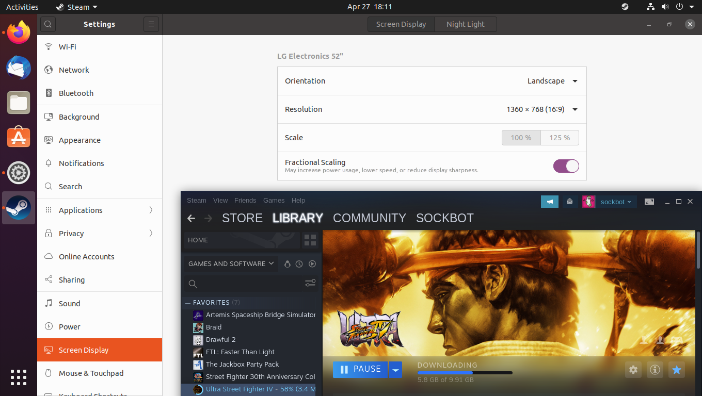The width and height of the screenshot is (702, 396).
Task: Expand the Resolution dropdown
Action: tap(541, 109)
